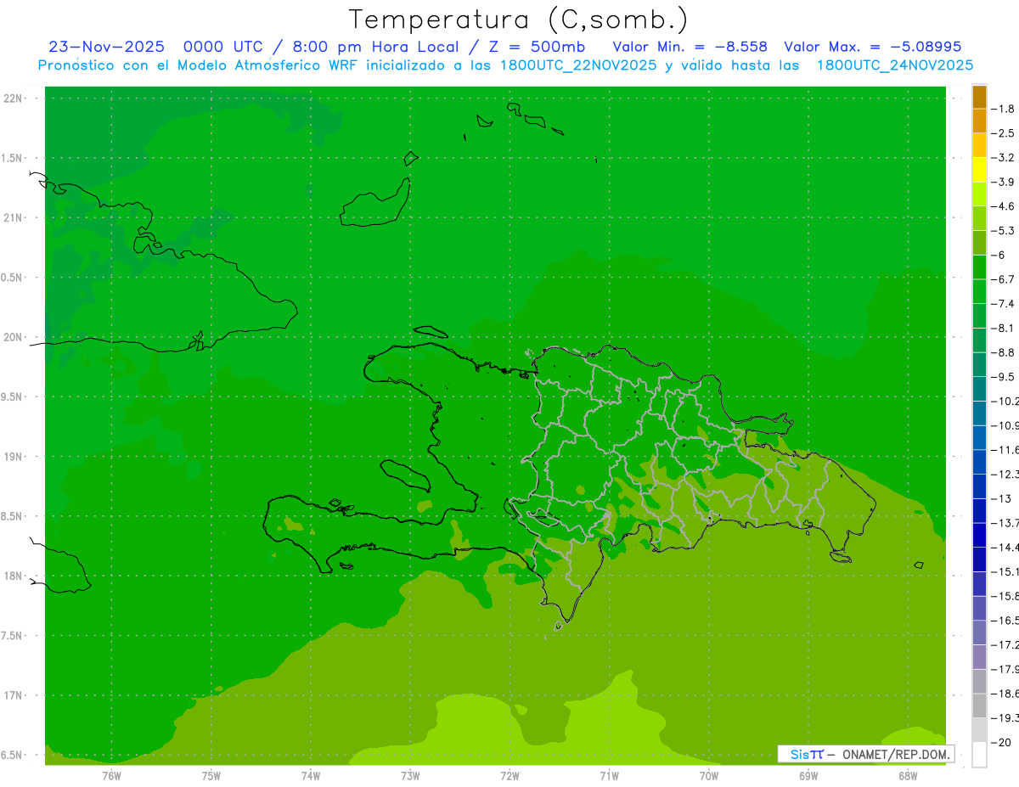Click the "68W" longitude label

coord(907,775)
